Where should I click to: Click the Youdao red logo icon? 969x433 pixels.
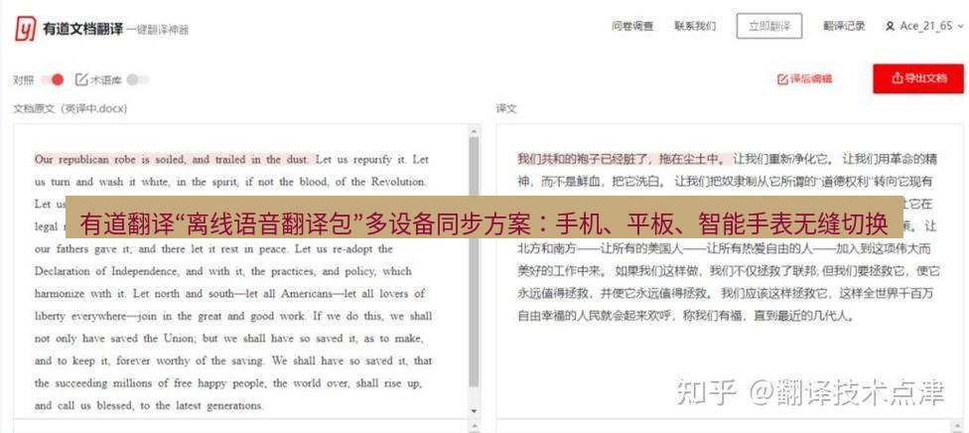point(26,29)
